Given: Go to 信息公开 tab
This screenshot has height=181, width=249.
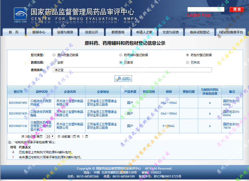Looking at the screenshot, I should click(91, 32).
